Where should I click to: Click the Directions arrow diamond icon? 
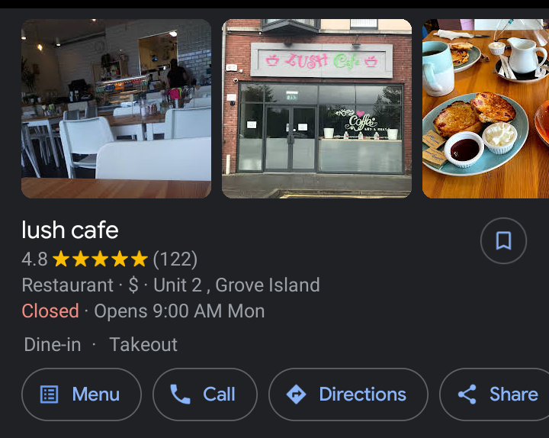[296, 395]
